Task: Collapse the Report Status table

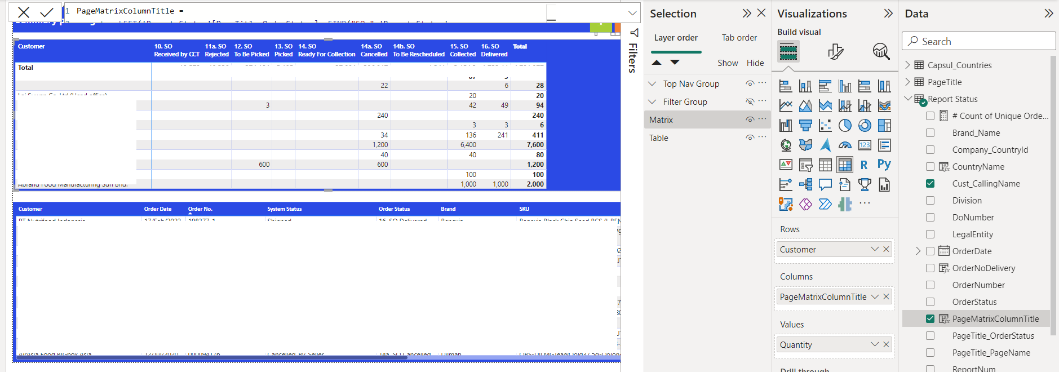Action: [907, 99]
